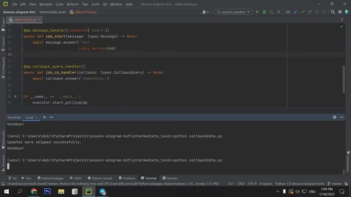Open the TODO tool window

pyautogui.click(x=76, y=178)
